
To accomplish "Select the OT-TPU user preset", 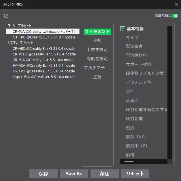I will 44,37.
